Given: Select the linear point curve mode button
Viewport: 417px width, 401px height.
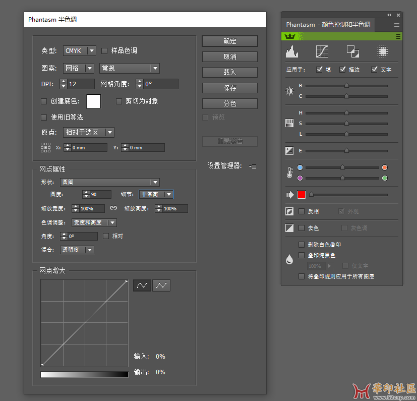Looking at the screenshot, I should click(161, 285).
